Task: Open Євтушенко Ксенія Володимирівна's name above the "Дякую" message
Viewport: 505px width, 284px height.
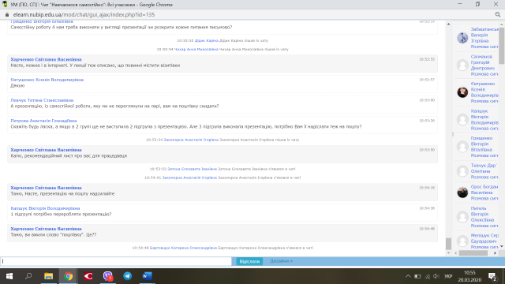Action: click(47, 80)
